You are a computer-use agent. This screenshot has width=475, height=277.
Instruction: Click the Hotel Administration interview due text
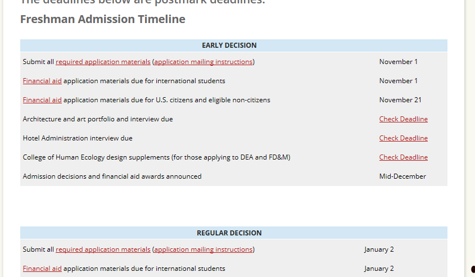pyautogui.click(x=78, y=138)
